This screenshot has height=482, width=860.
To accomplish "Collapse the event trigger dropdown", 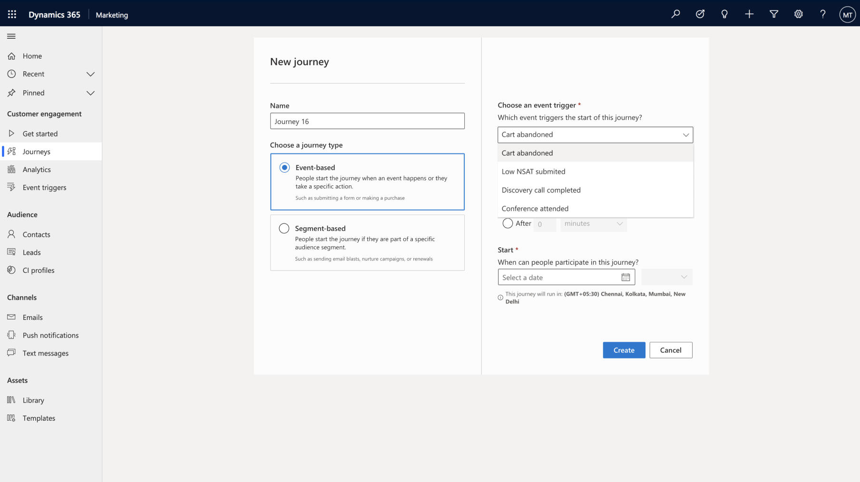I will [686, 135].
